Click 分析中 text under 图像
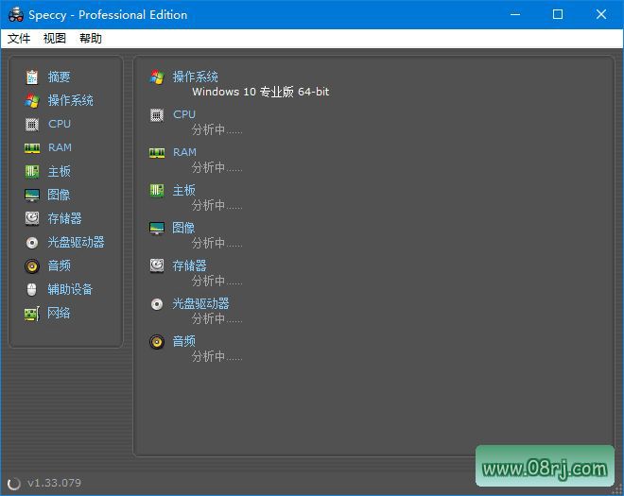The image size is (624, 496). pyautogui.click(x=217, y=243)
